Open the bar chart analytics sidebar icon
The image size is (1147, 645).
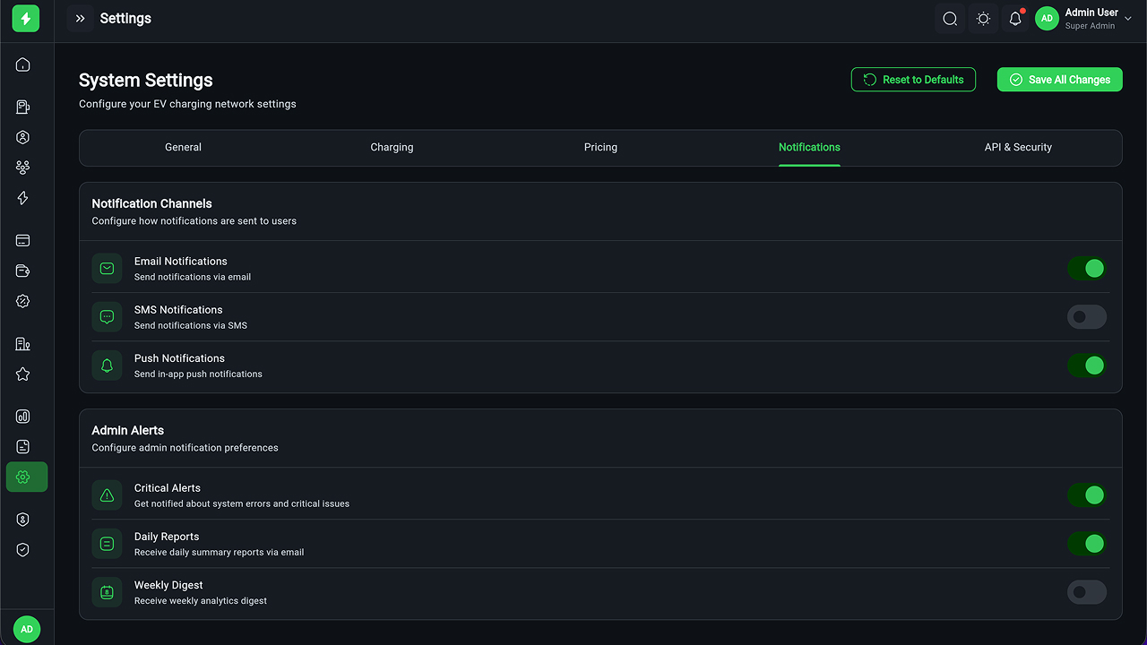point(23,417)
